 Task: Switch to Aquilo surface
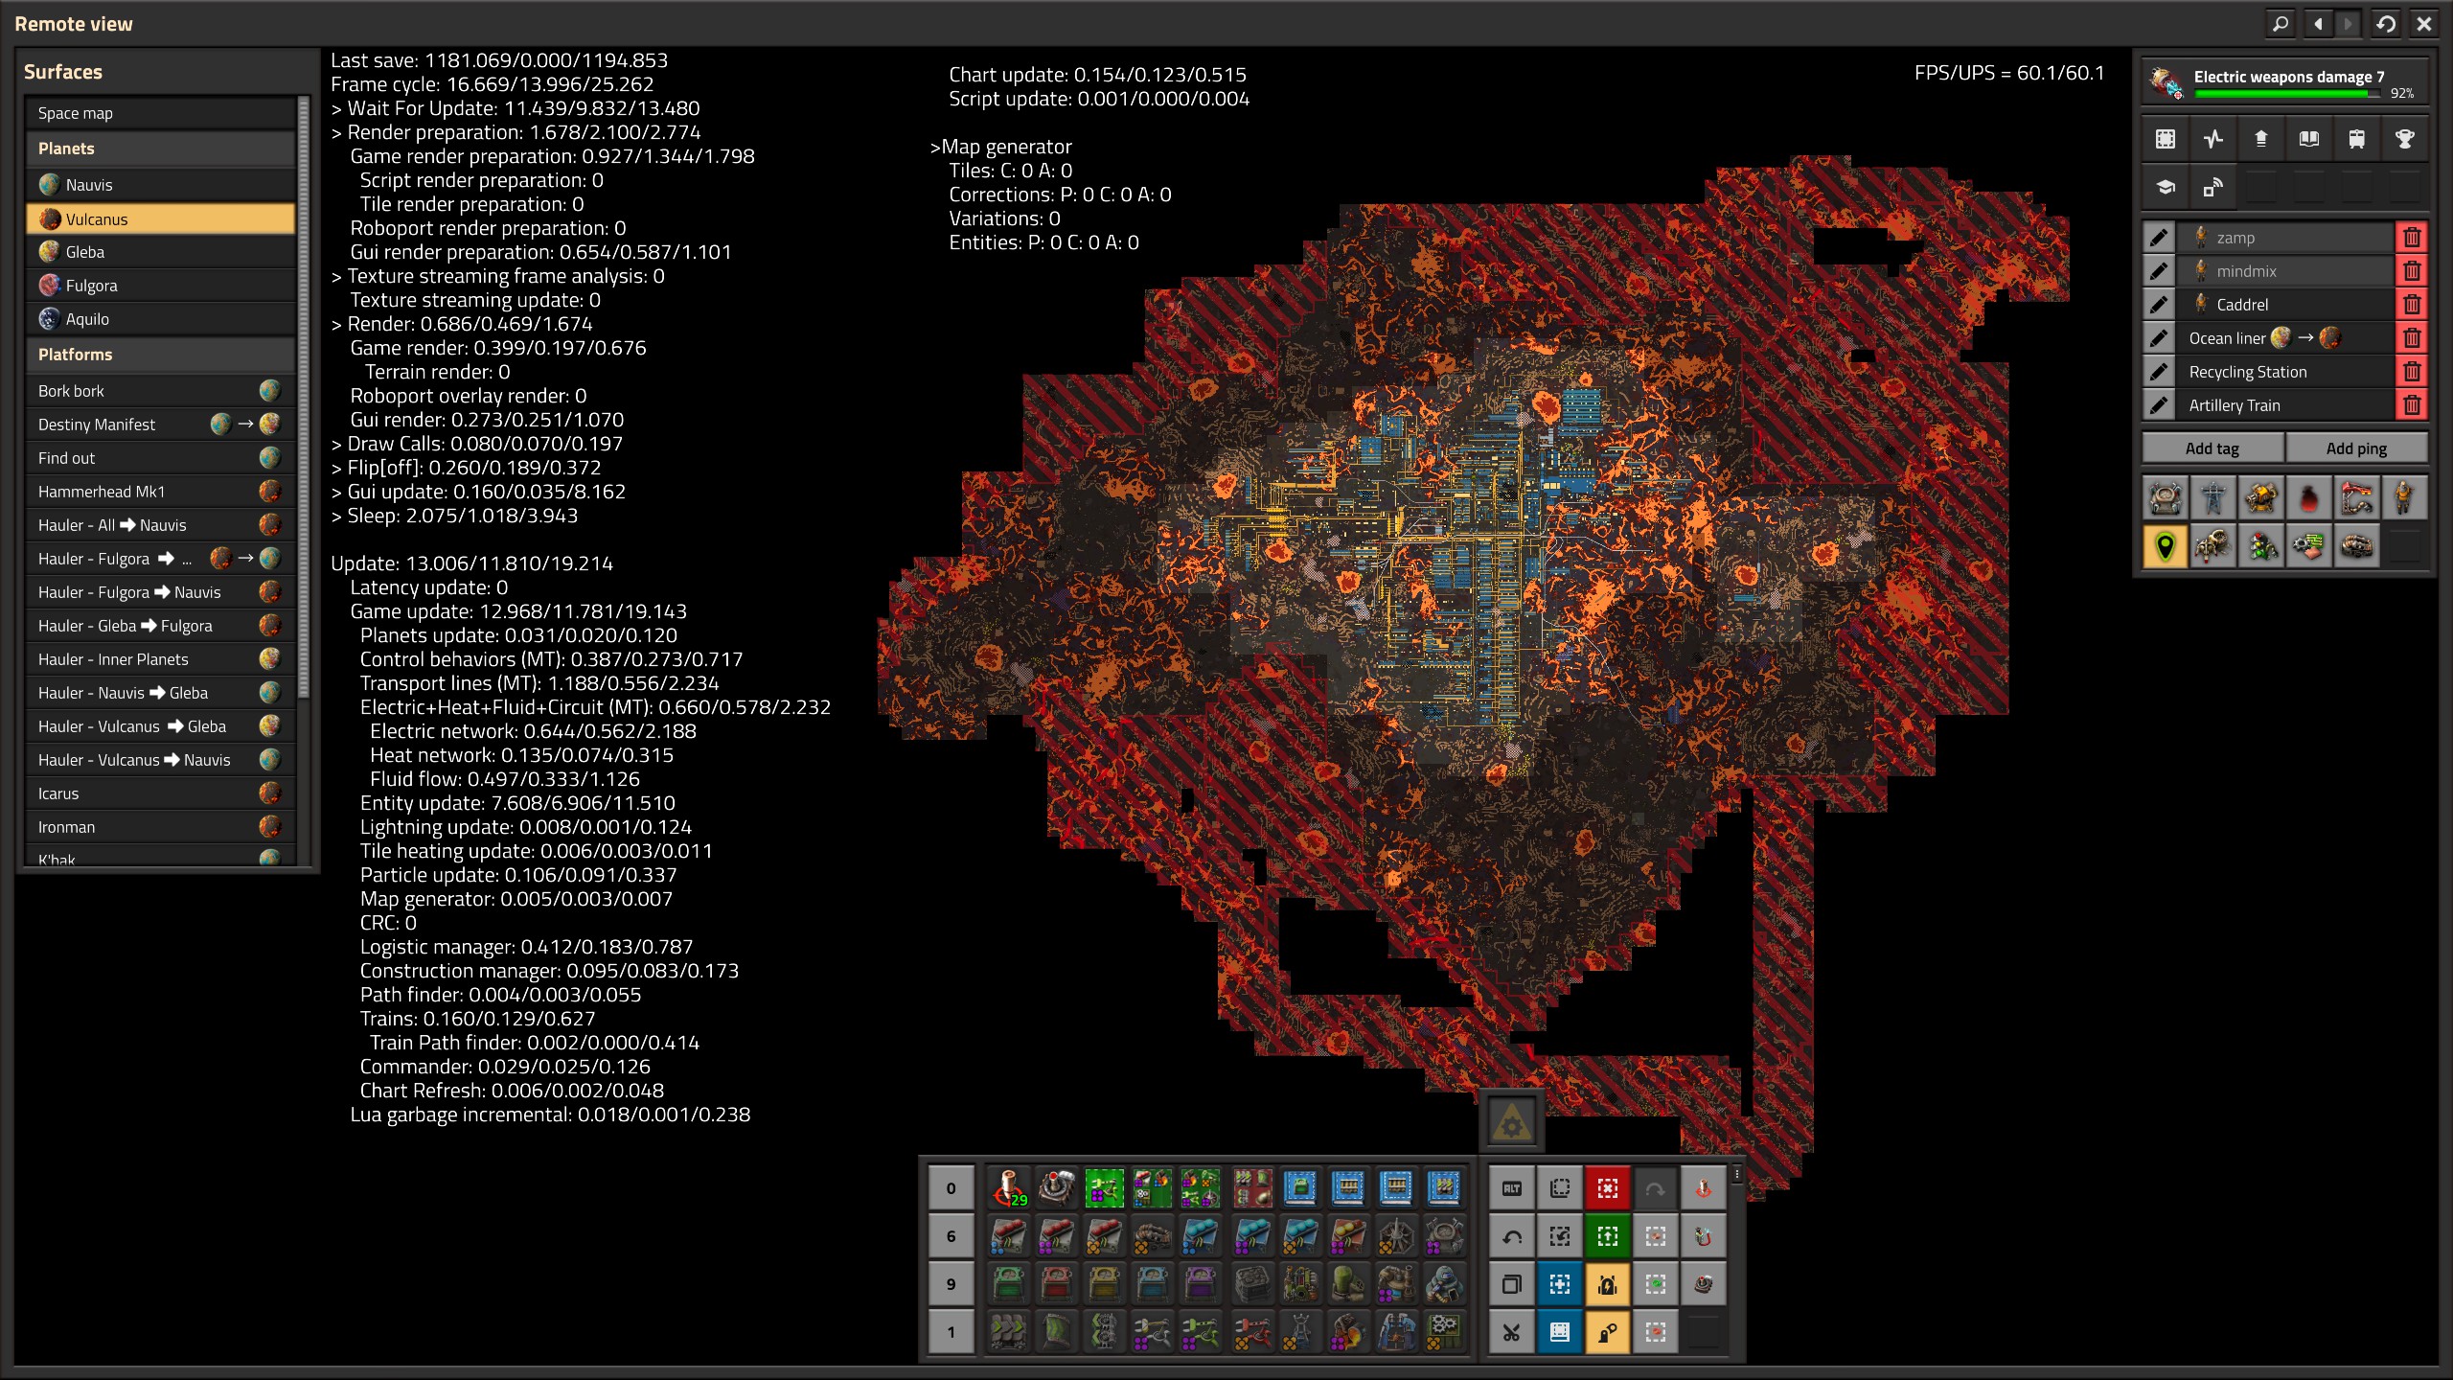tap(161, 319)
